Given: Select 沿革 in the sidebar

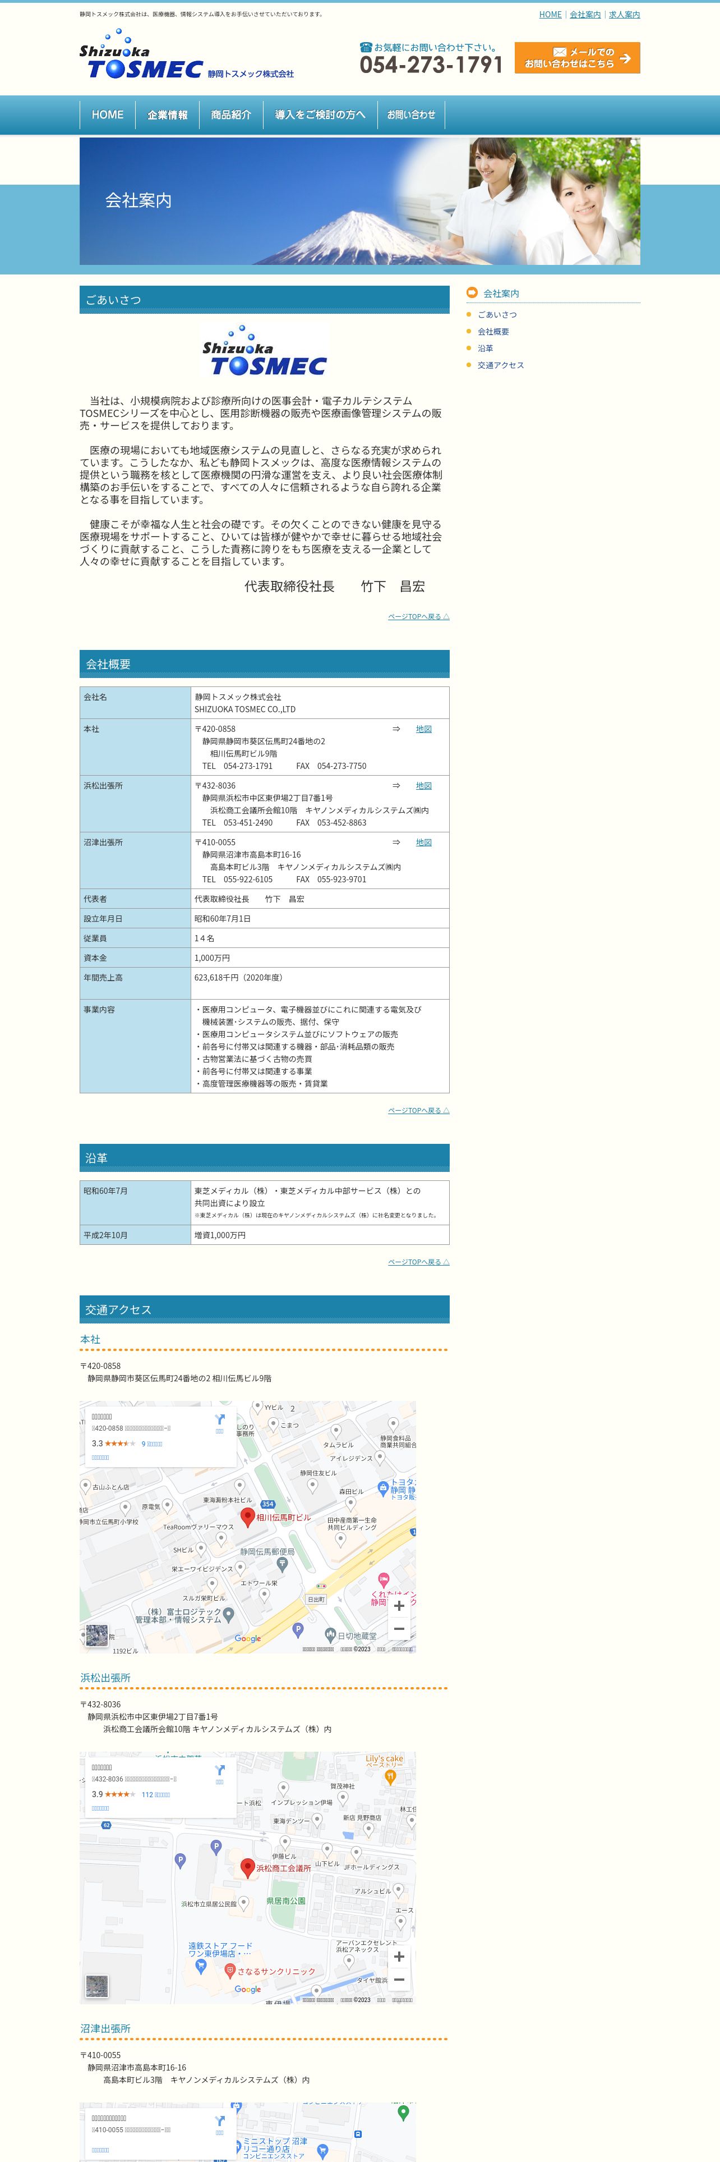Looking at the screenshot, I should point(485,349).
